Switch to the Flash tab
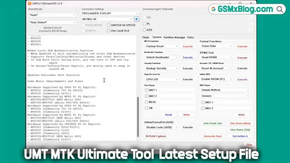 tap(146, 37)
